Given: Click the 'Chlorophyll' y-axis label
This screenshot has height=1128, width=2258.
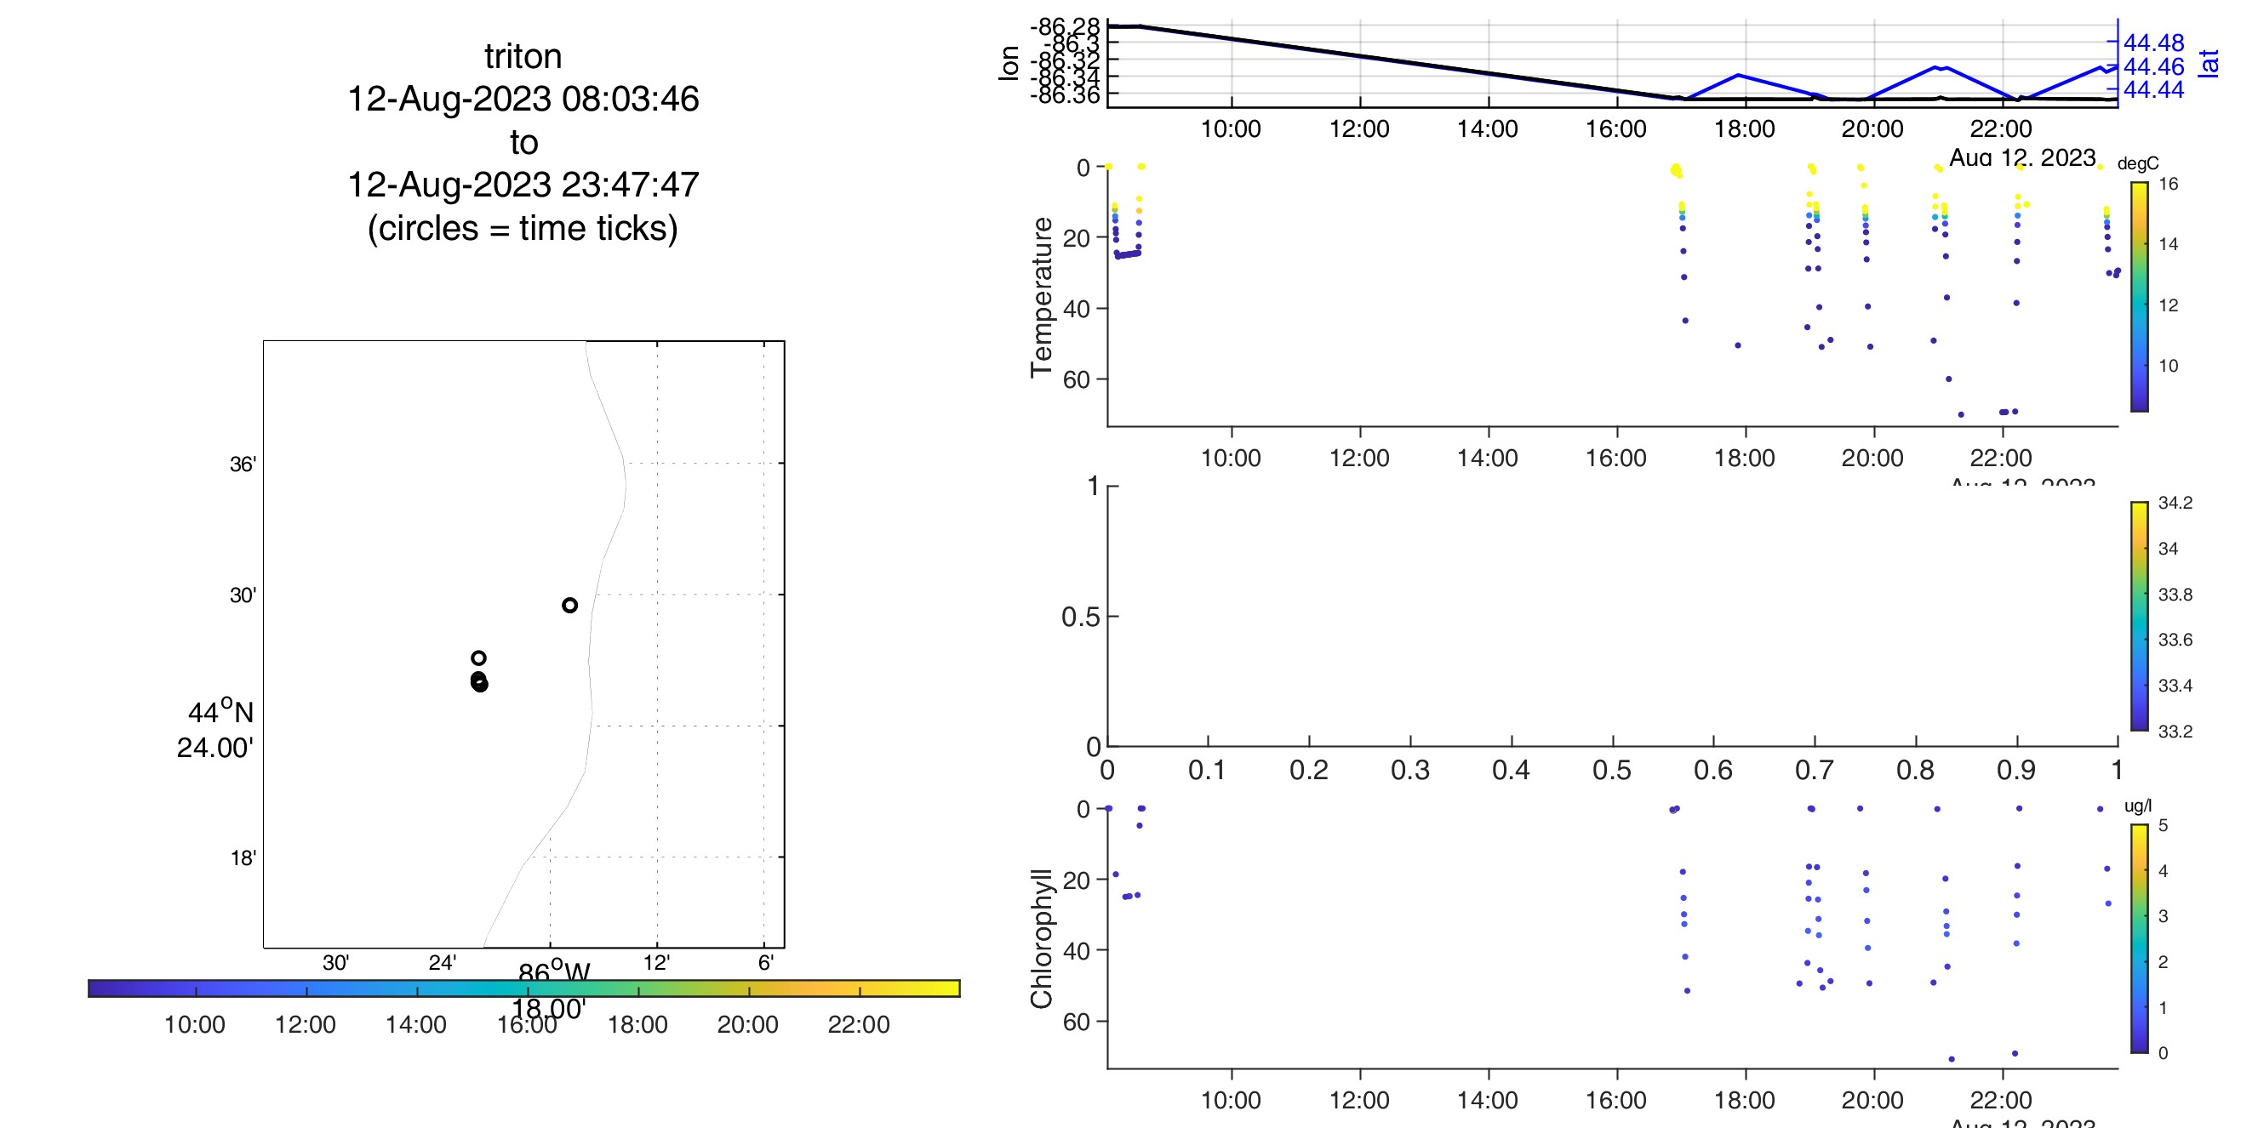Looking at the screenshot, I should pos(1042,939).
